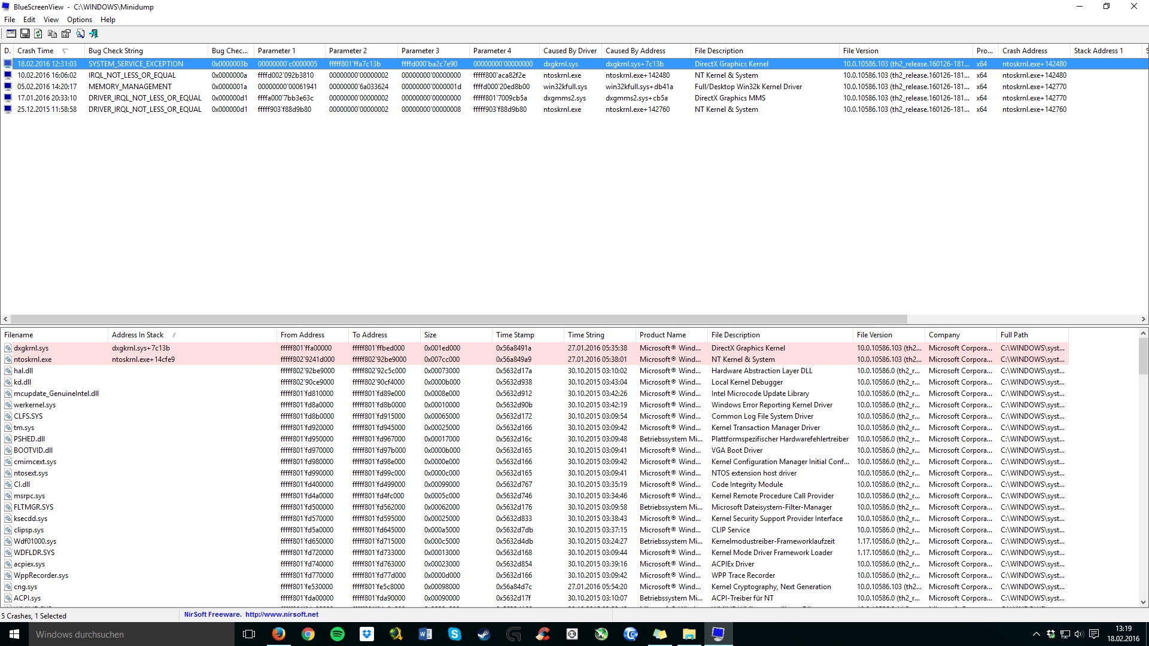The height and width of the screenshot is (646, 1149).
Task: Open Spotify from the taskbar
Action: click(337, 634)
